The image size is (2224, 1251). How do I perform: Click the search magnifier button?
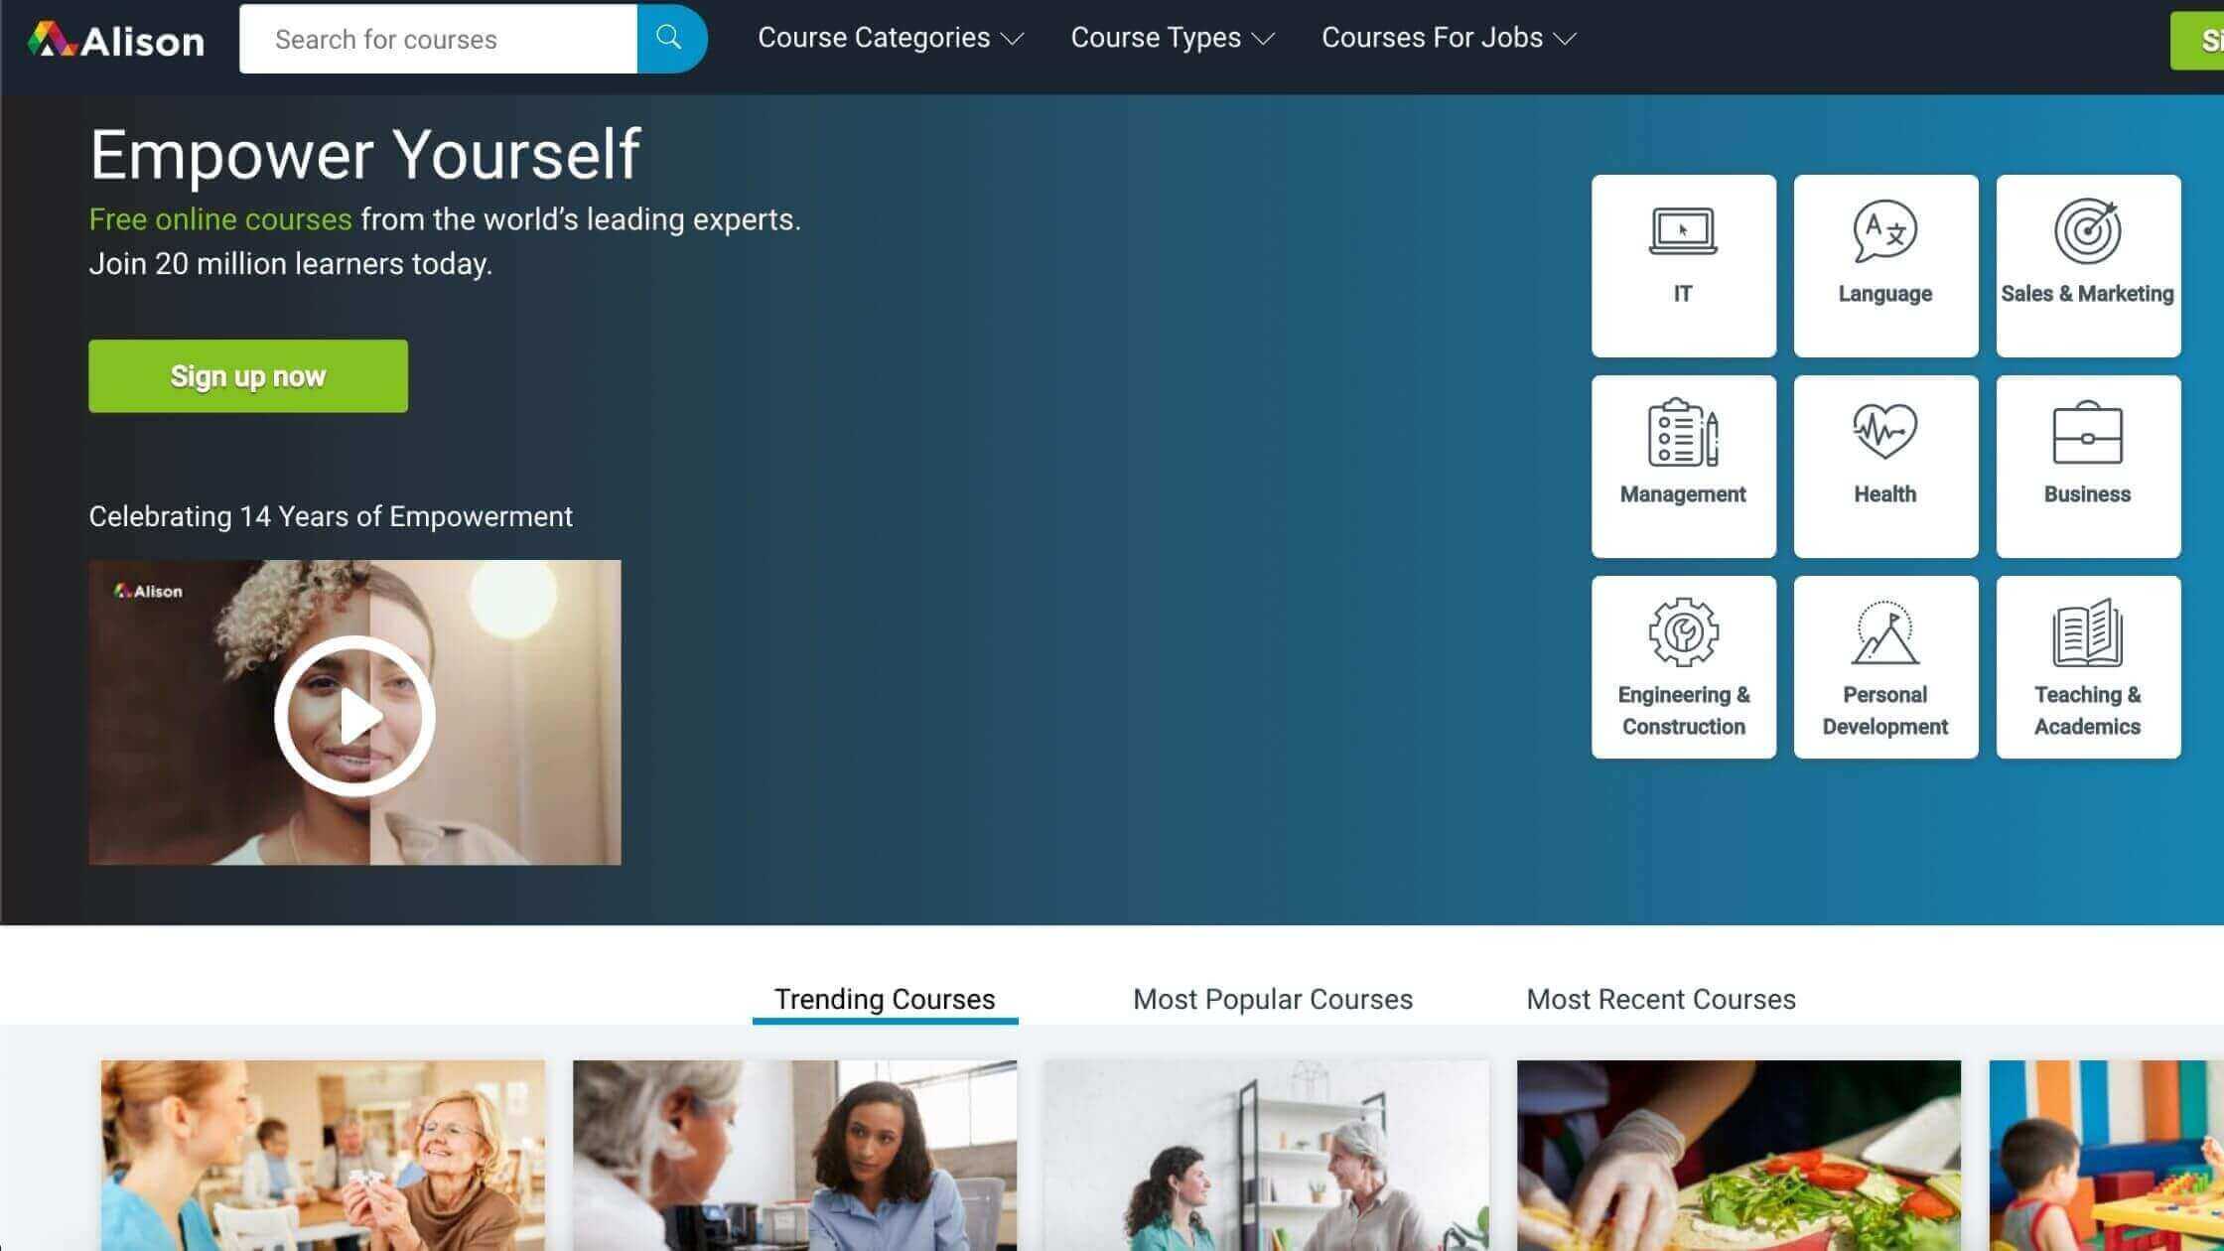coord(669,38)
